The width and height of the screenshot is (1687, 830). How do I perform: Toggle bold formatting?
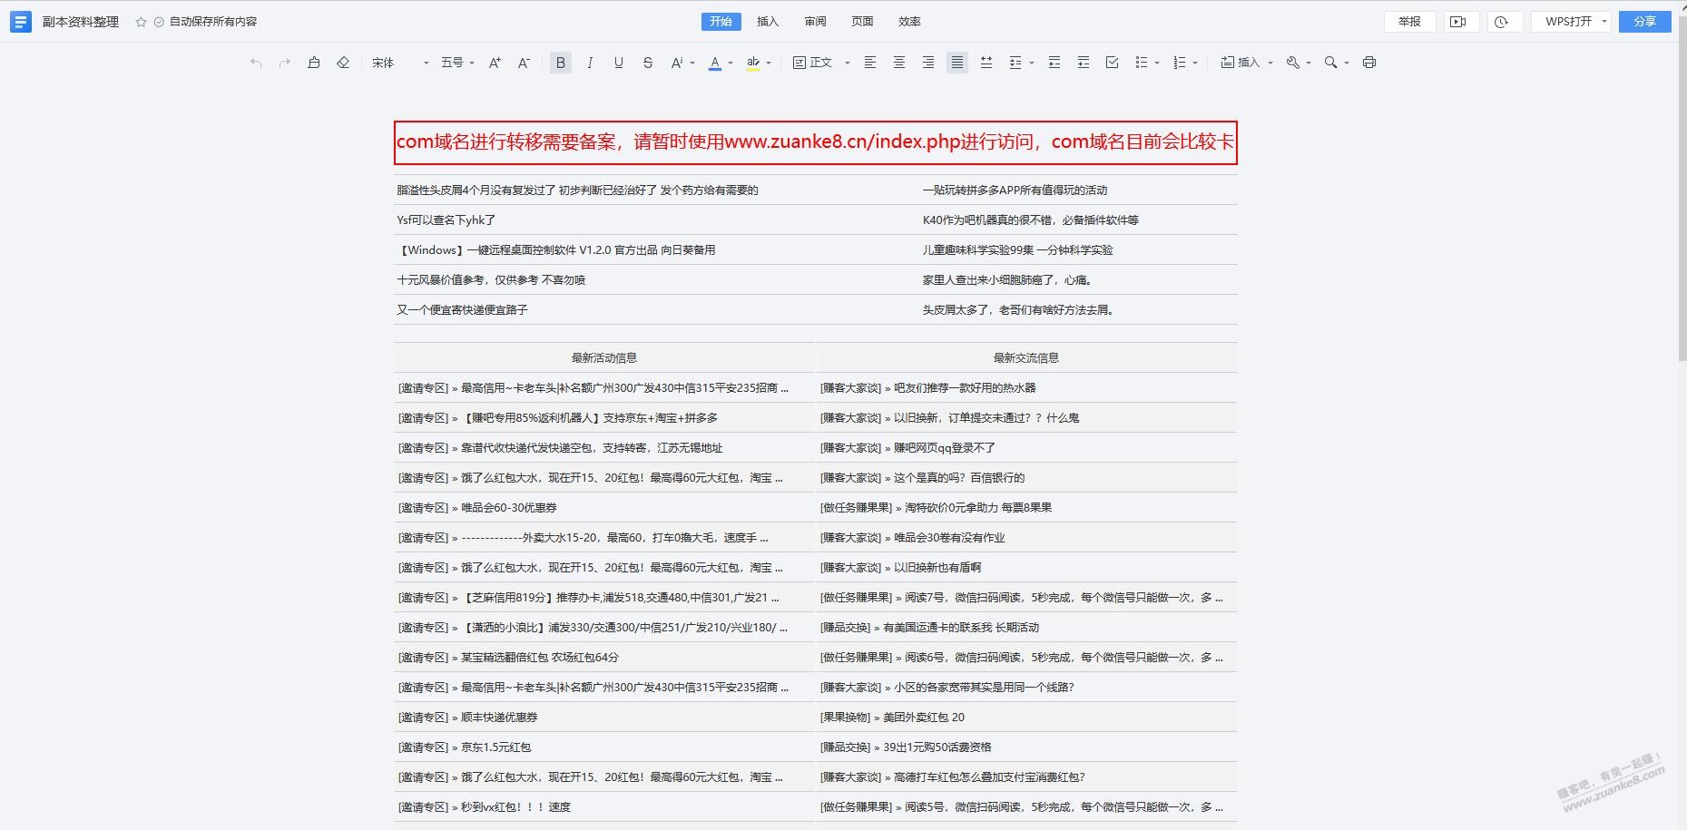tap(561, 63)
